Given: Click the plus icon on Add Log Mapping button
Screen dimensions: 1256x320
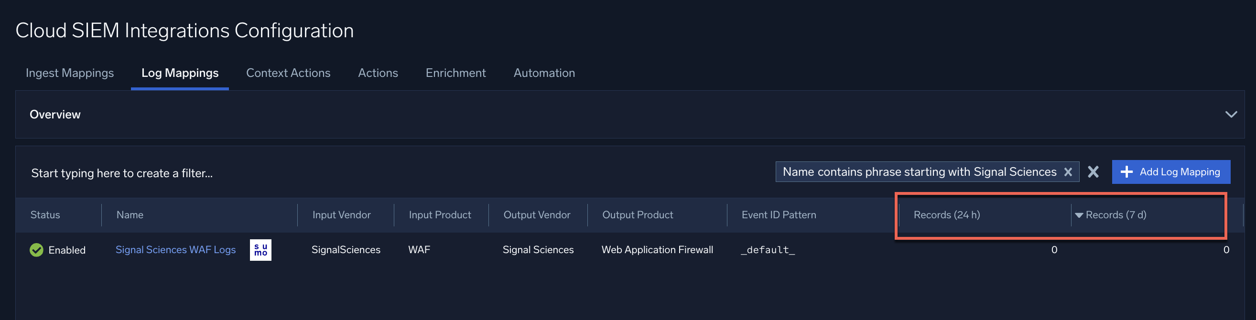Looking at the screenshot, I should 1128,171.
